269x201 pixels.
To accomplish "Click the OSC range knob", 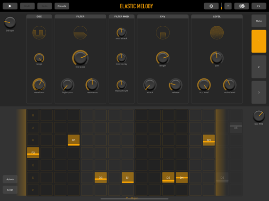I will 39,58.
